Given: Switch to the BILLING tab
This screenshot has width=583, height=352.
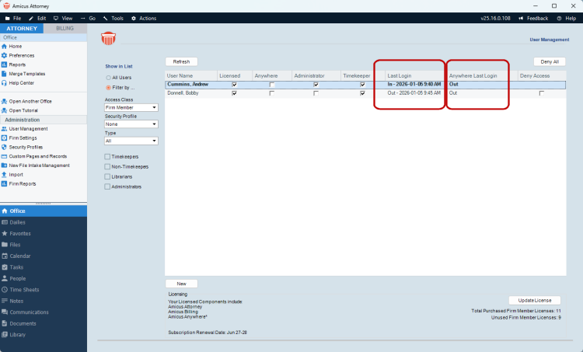Looking at the screenshot, I should tap(65, 28).
